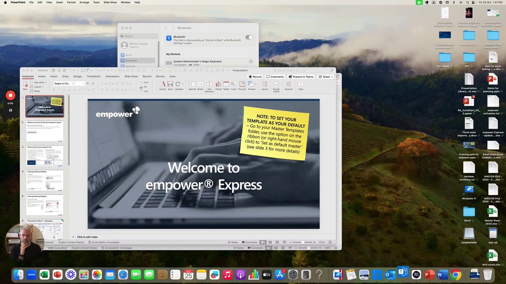
Task: Click the Present in Teams button
Action: [x=301, y=77]
